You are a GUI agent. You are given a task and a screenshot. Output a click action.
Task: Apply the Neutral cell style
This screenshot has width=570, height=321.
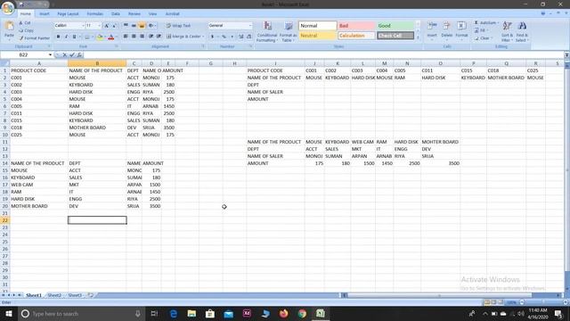(x=318, y=36)
